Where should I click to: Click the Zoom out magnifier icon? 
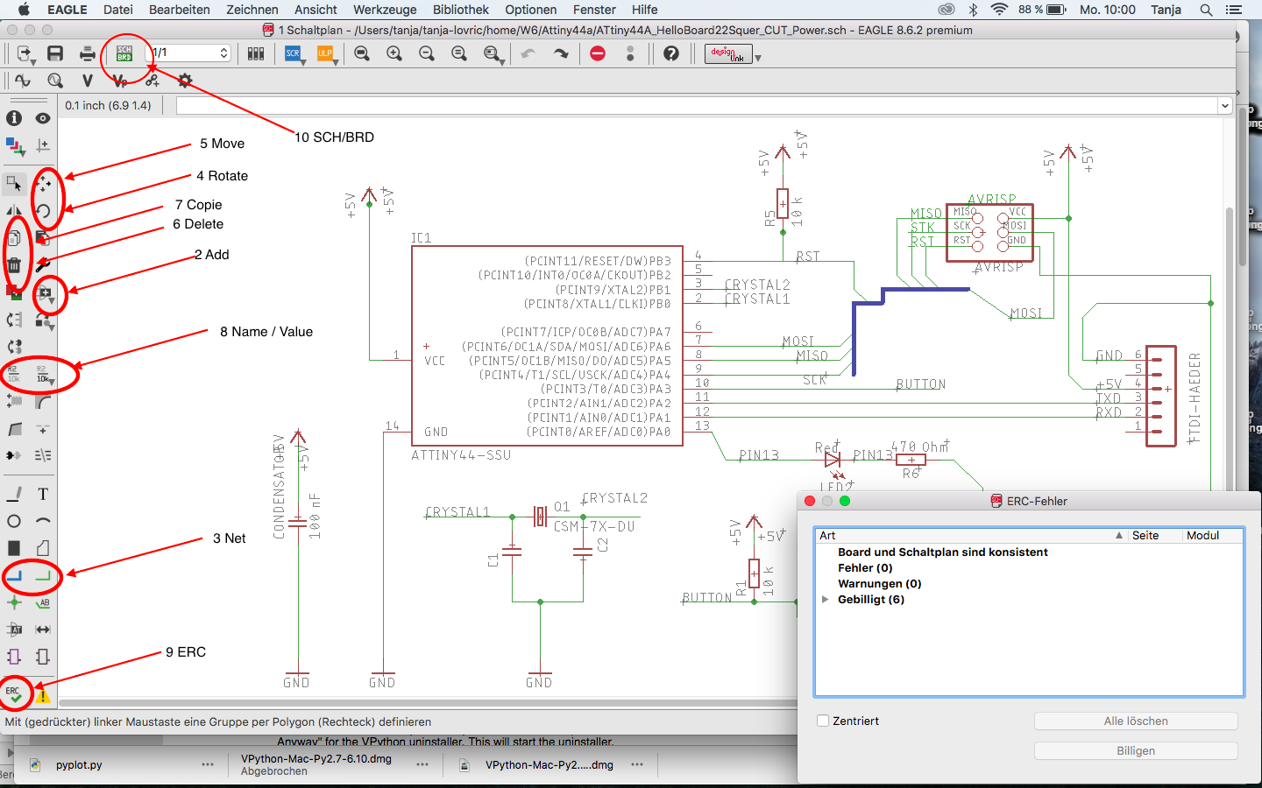(427, 53)
